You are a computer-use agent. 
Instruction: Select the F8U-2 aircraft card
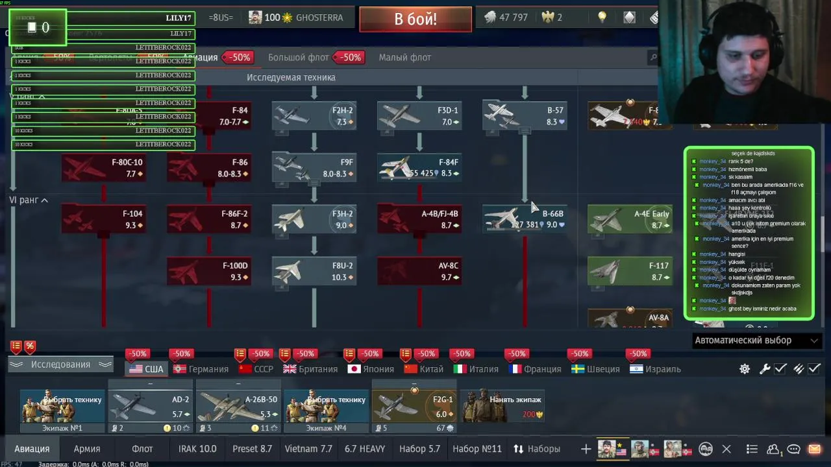314,271
